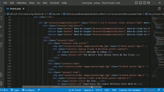The height and width of the screenshot is (92, 164).
Task: Open Extensions view in activity bar
Action: [1, 44]
